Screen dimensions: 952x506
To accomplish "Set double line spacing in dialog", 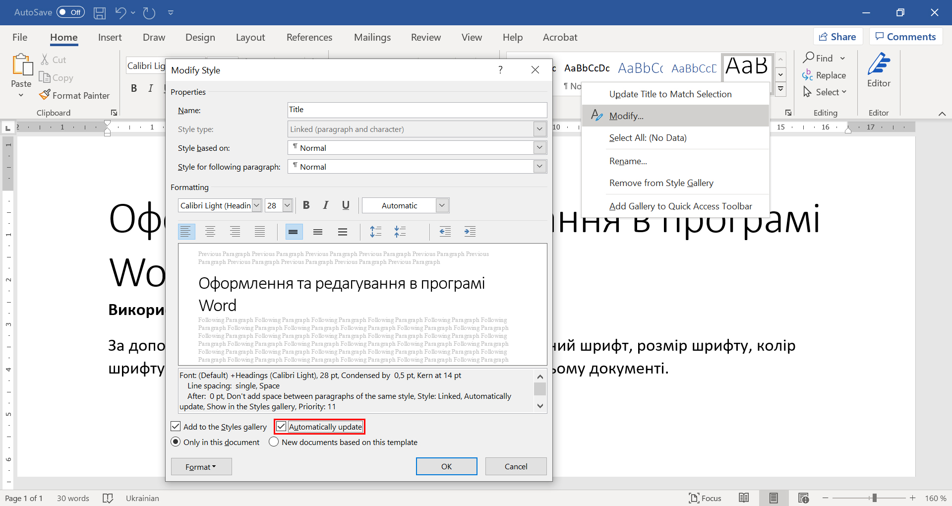I will 343,232.
